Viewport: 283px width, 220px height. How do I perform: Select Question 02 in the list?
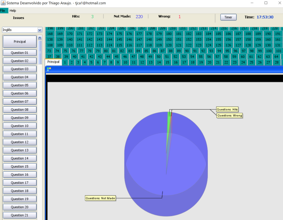tap(20, 61)
